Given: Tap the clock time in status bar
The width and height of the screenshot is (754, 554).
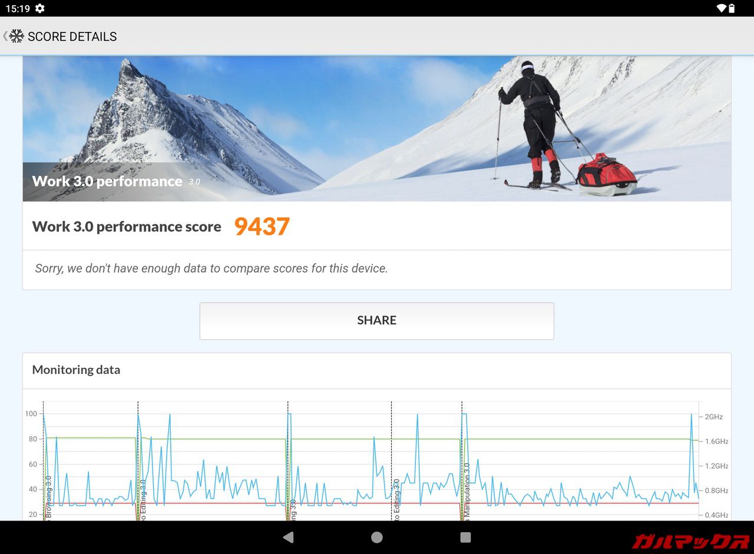Looking at the screenshot, I should click(17, 8).
